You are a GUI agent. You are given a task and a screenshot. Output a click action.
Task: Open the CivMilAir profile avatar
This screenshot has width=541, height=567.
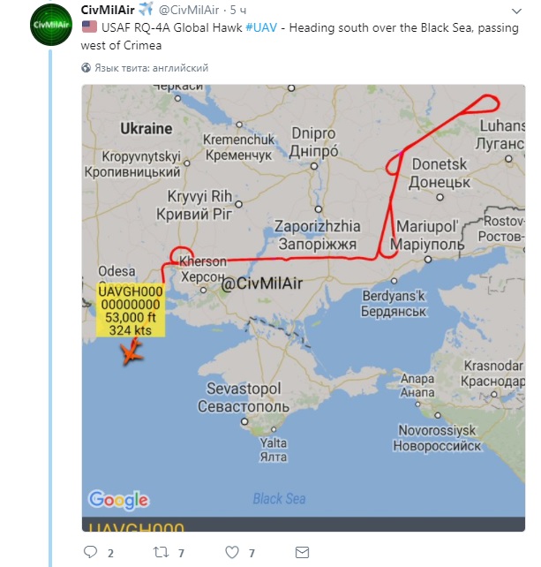49,25
